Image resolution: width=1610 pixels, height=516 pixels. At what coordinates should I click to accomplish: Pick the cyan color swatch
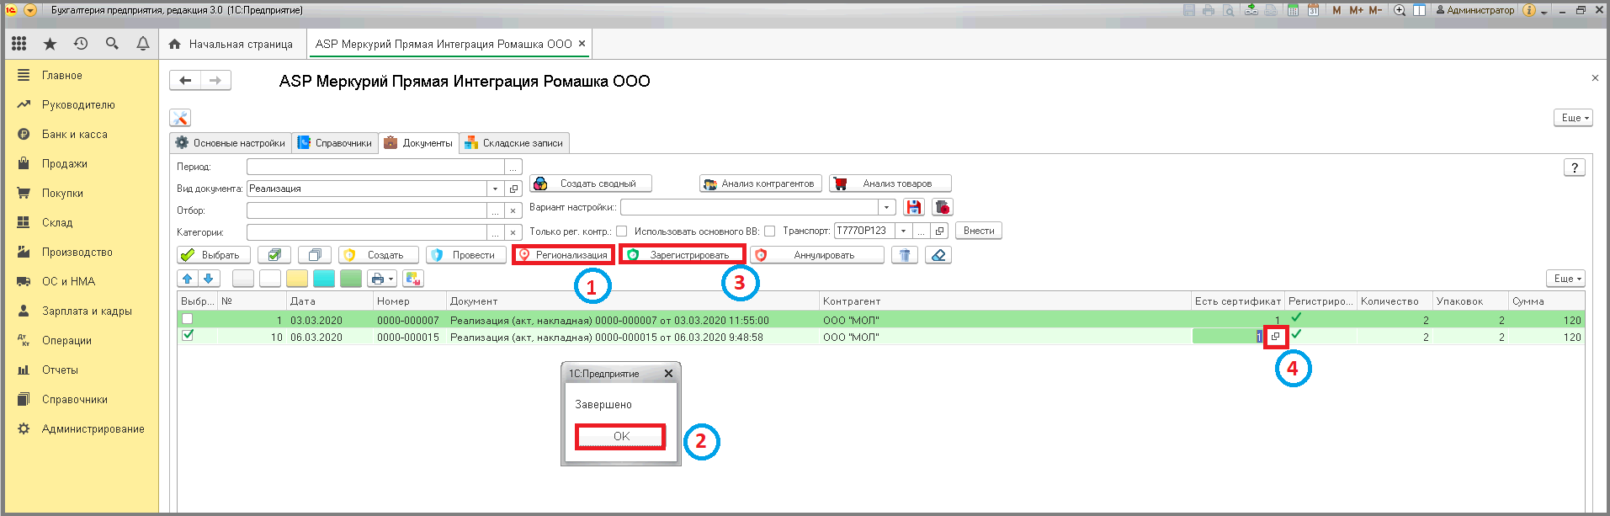[x=324, y=279]
